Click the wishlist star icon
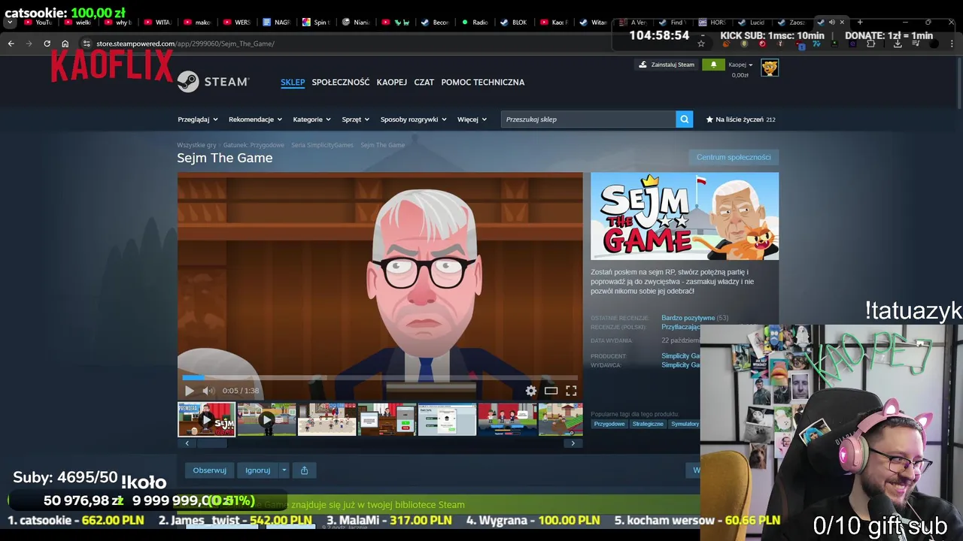Screen dimensions: 963x541 coord(709,119)
